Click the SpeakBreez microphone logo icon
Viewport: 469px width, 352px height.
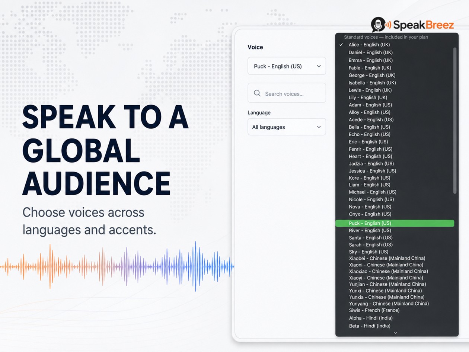click(378, 25)
